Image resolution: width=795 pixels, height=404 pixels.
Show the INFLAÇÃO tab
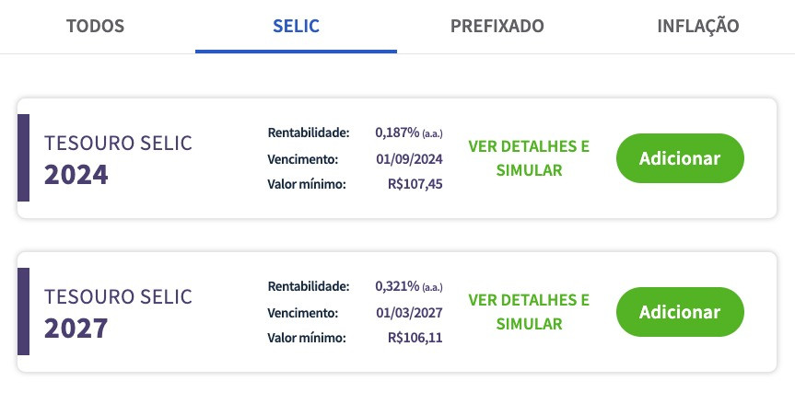[698, 25]
